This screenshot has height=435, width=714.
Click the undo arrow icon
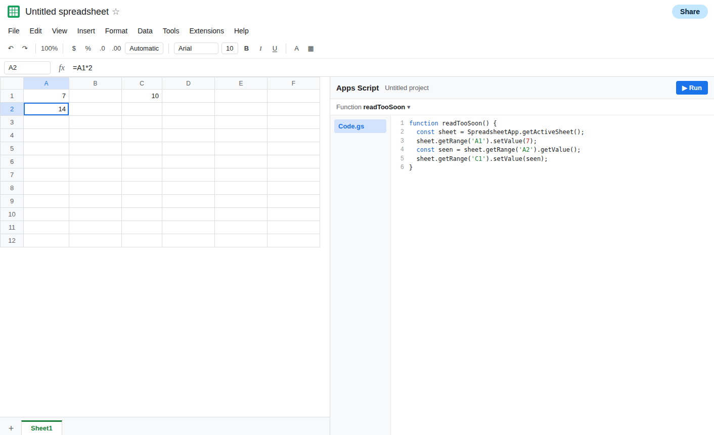(x=11, y=49)
